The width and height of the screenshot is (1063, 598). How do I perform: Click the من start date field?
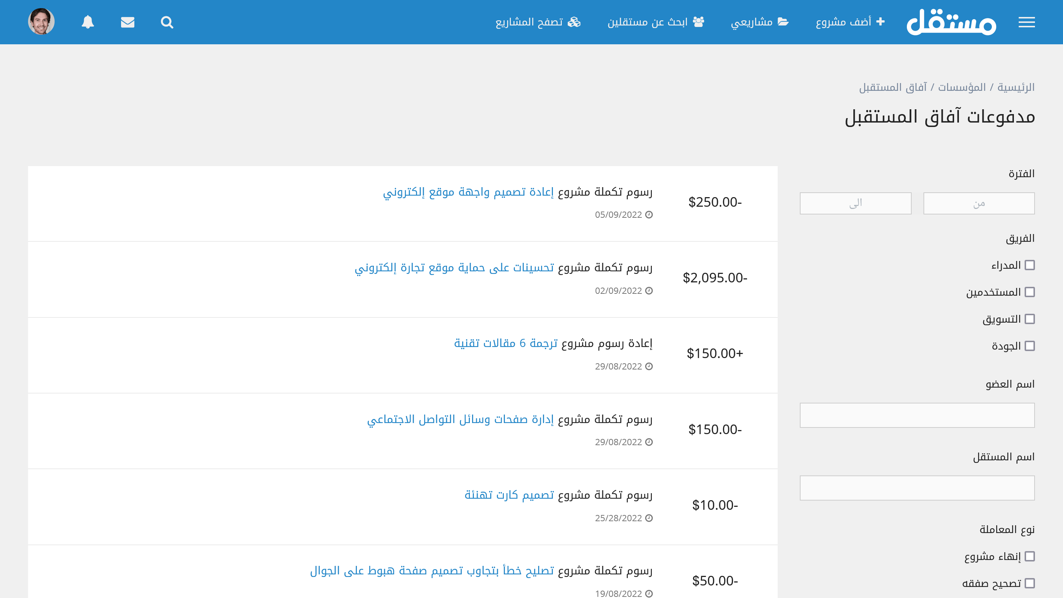[978, 203]
